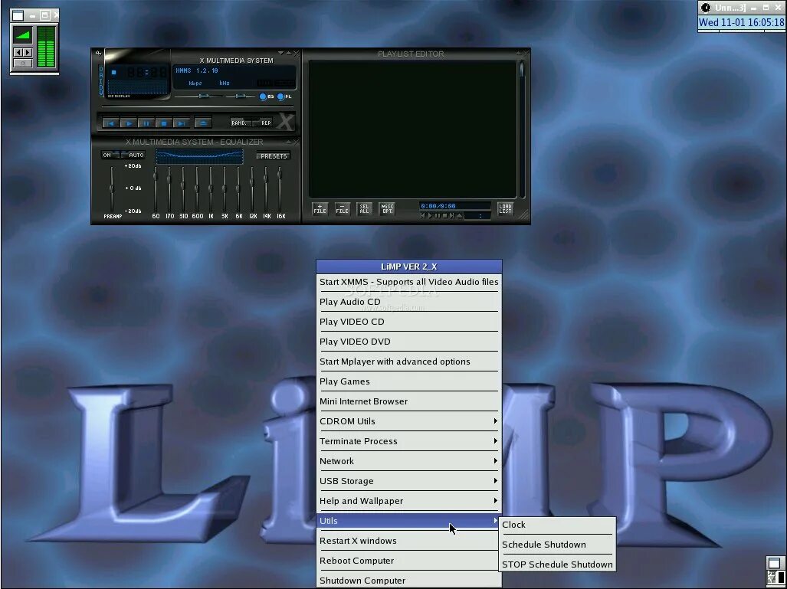Click the equalizer PREAMP slider

(x=111, y=189)
